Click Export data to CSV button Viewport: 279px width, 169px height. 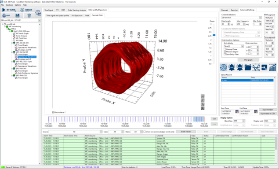[268, 114]
